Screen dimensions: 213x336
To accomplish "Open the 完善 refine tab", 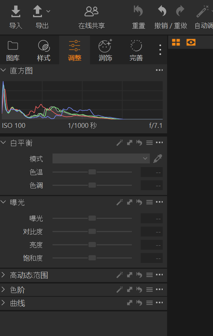I will point(136,51).
